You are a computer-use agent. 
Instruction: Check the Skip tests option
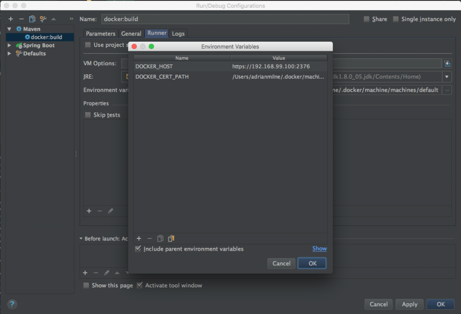pyautogui.click(x=87, y=115)
